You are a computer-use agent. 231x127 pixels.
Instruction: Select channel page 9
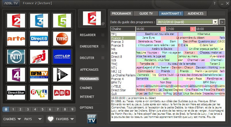tap(72, 109)
